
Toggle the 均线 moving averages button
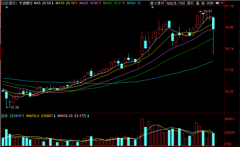[182, 3]
